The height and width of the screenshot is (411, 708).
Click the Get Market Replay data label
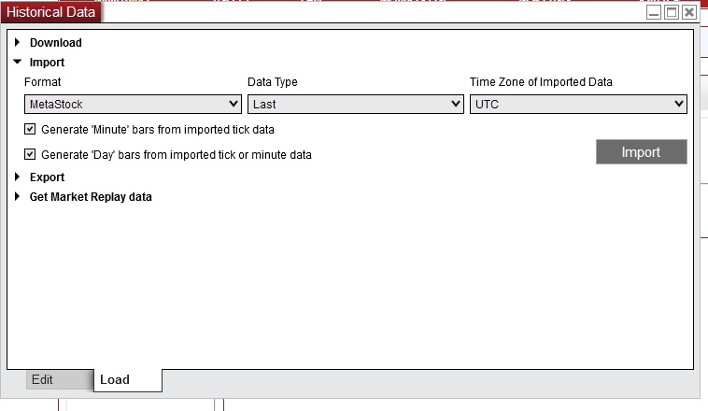(x=91, y=197)
